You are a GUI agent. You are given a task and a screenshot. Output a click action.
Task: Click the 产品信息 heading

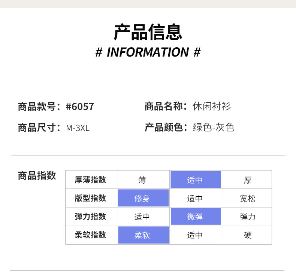coord(148,32)
